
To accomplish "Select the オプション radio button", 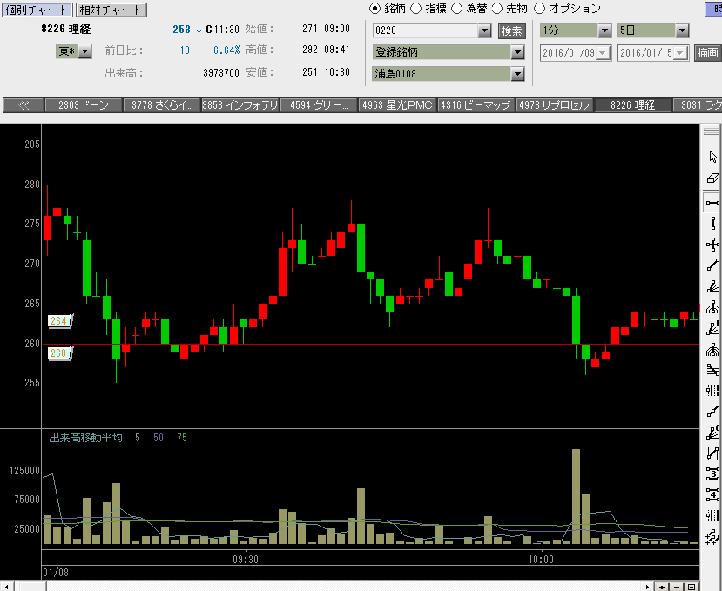I will click(539, 9).
